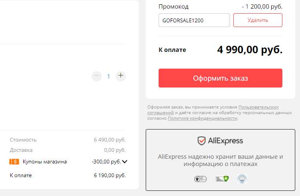Click the orange store coupon icon
300x196 pixels.
click(14, 162)
